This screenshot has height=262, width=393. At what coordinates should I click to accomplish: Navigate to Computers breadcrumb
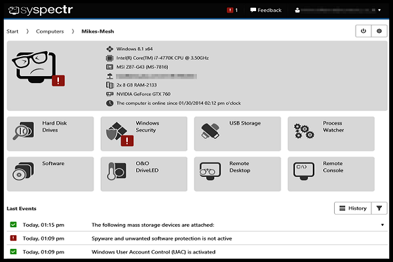tap(50, 31)
